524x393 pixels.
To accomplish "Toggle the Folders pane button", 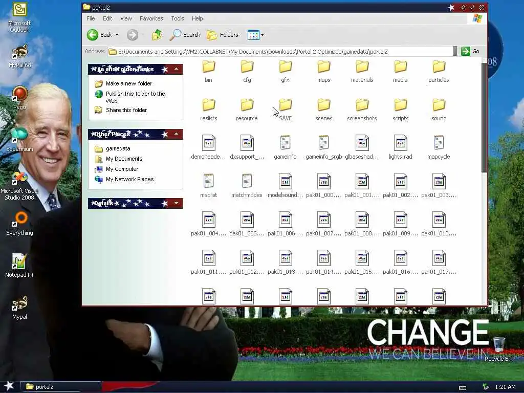I will (223, 35).
